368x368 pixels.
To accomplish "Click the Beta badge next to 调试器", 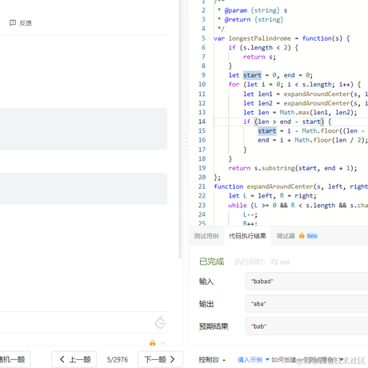I will point(312,236).
